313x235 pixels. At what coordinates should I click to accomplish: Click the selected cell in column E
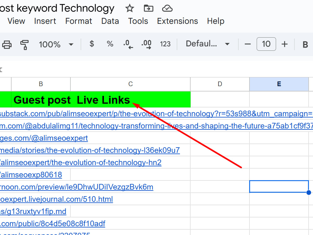pos(279,187)
